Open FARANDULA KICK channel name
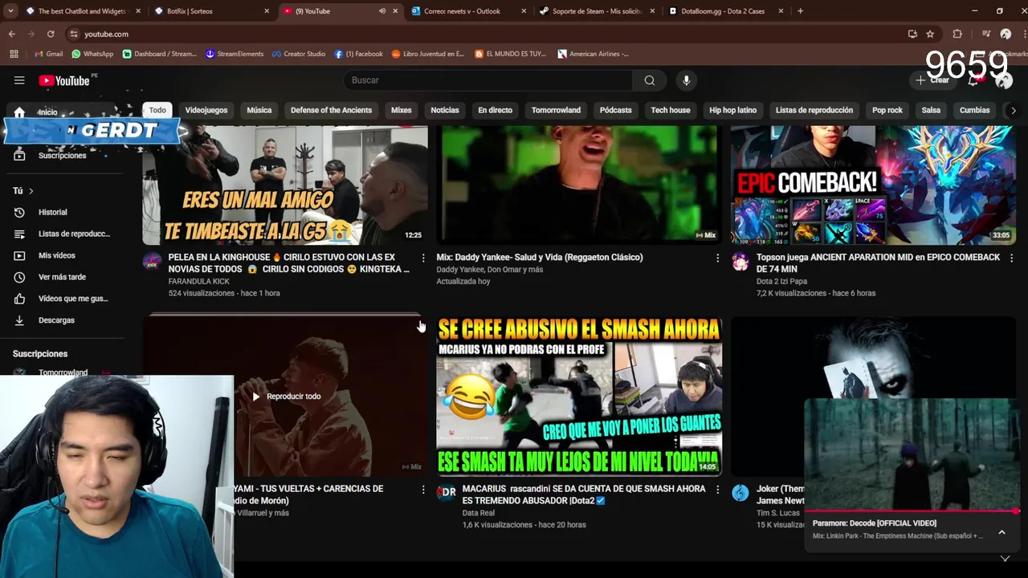 coord(199,282)
